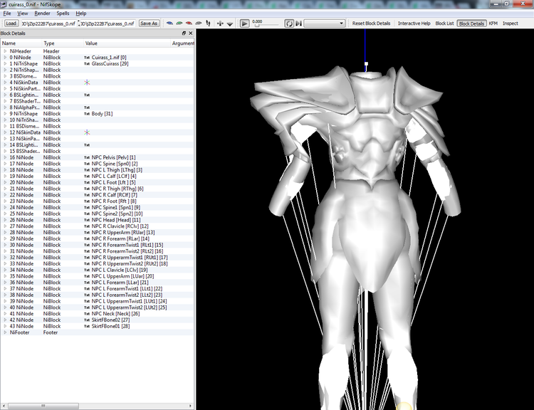Select NPC L Thigh [LThg] [3] value
This screenshot has width=534, height=410.
pos(117,169)
